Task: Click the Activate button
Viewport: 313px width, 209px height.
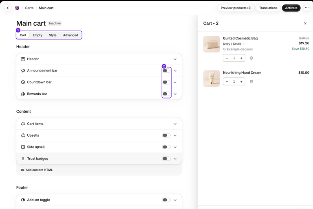Action: pos(291,8)
